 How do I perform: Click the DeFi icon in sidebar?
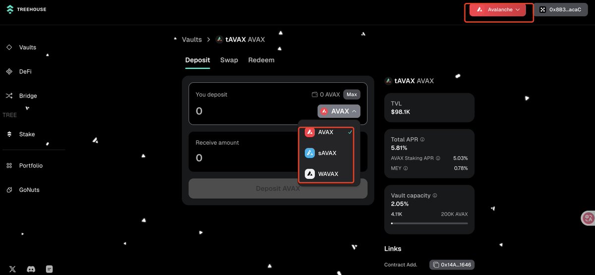click(x=9, y=72)
